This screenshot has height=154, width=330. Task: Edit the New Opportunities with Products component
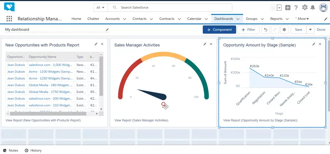(x=96, y=44)
